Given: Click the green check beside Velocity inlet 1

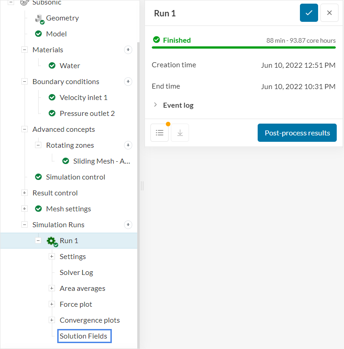Looking at the screenshot, I should 52,98.
